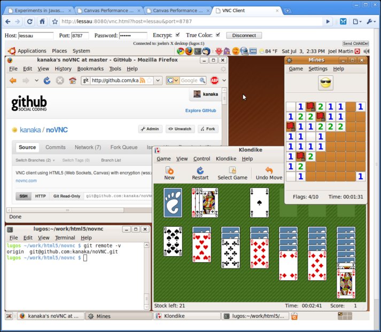Open the Places menu in the panel
The width and height of the screenshot is (381, 332).
pyautogui.click(x=59, y=51)
